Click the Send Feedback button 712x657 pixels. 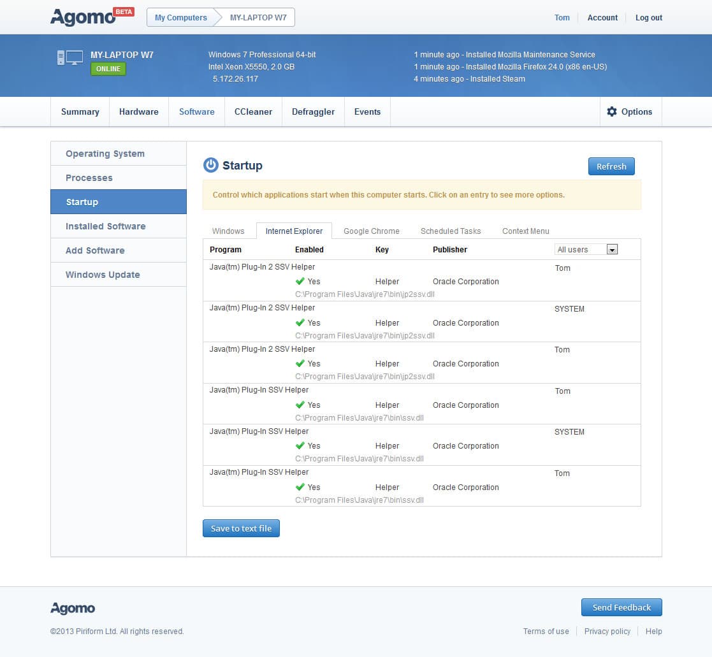point(621,607)
